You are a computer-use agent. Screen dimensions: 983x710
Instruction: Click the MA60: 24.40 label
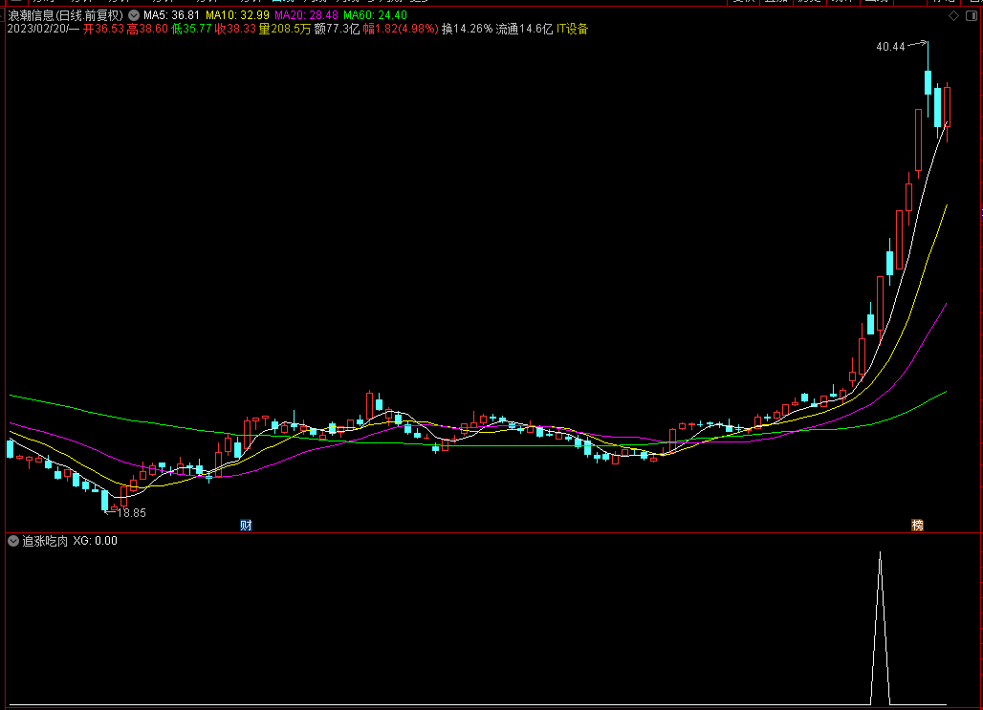click(x=375, y=15)
